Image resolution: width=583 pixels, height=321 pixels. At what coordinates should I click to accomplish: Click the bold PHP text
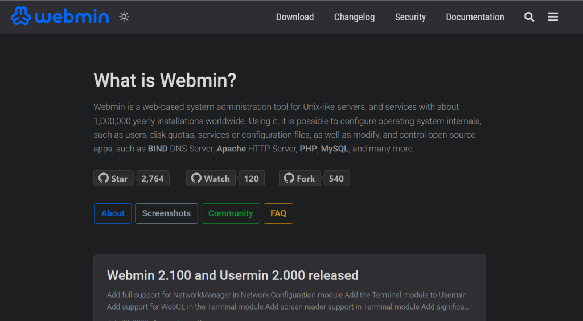point(308,149)
